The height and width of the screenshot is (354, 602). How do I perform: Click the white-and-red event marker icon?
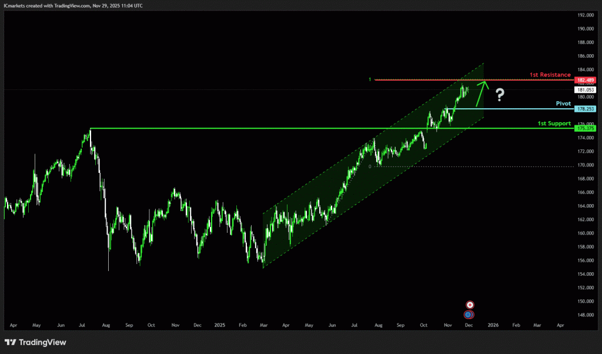[x=470, y=305]
